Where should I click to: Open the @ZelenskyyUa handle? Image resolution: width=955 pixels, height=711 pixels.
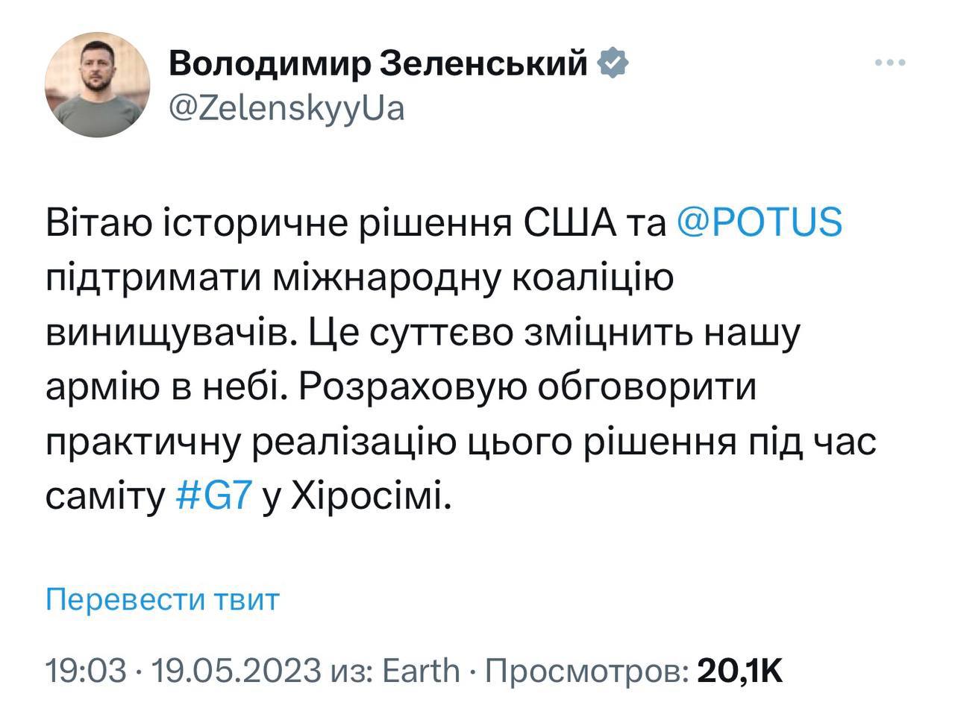(286, 109)
